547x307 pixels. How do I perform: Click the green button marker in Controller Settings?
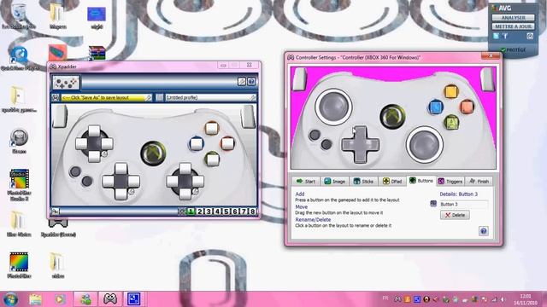point(451,122)
